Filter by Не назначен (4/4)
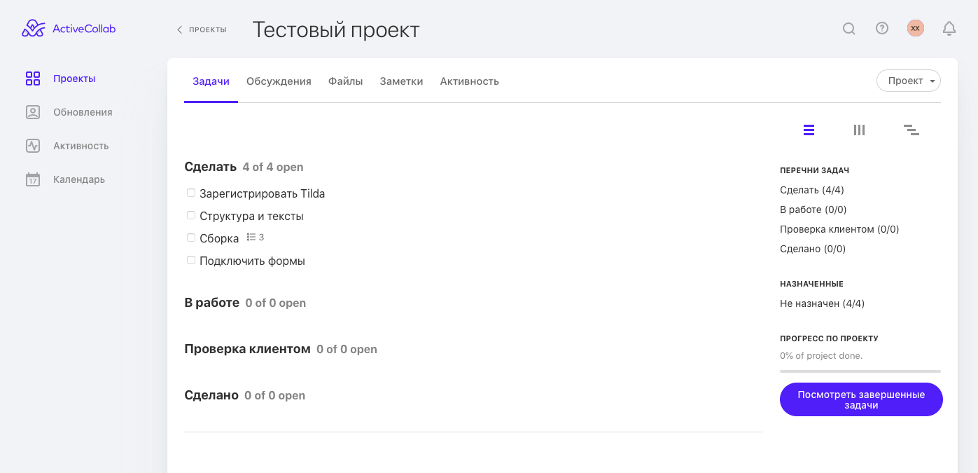This screenshot has width=978, height=473. click(822, 303)
